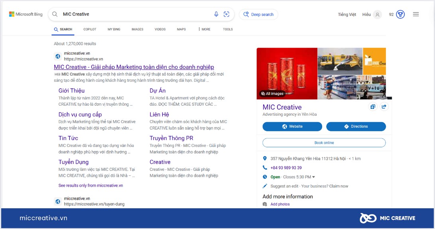
Task: Open visual search camera icon
Action: click(x=226, y=14)
